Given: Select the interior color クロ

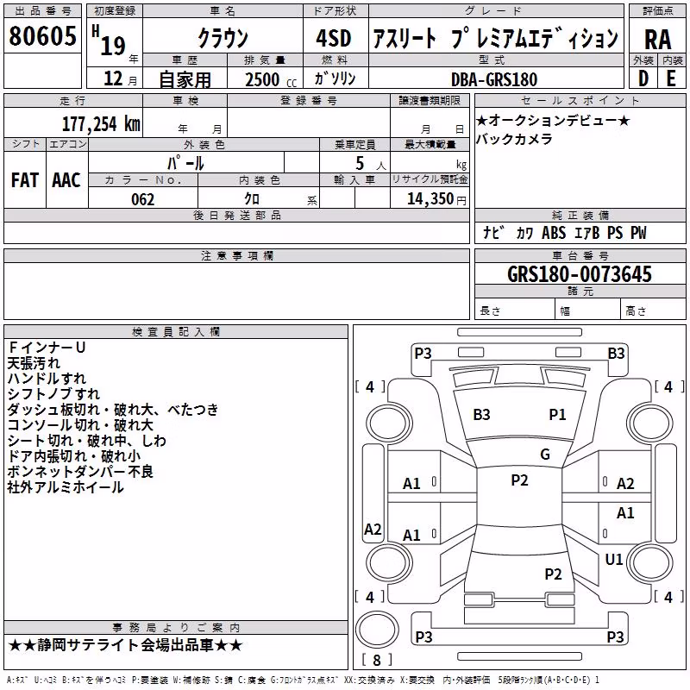Looking at the screenshot, I should [252, 199].
